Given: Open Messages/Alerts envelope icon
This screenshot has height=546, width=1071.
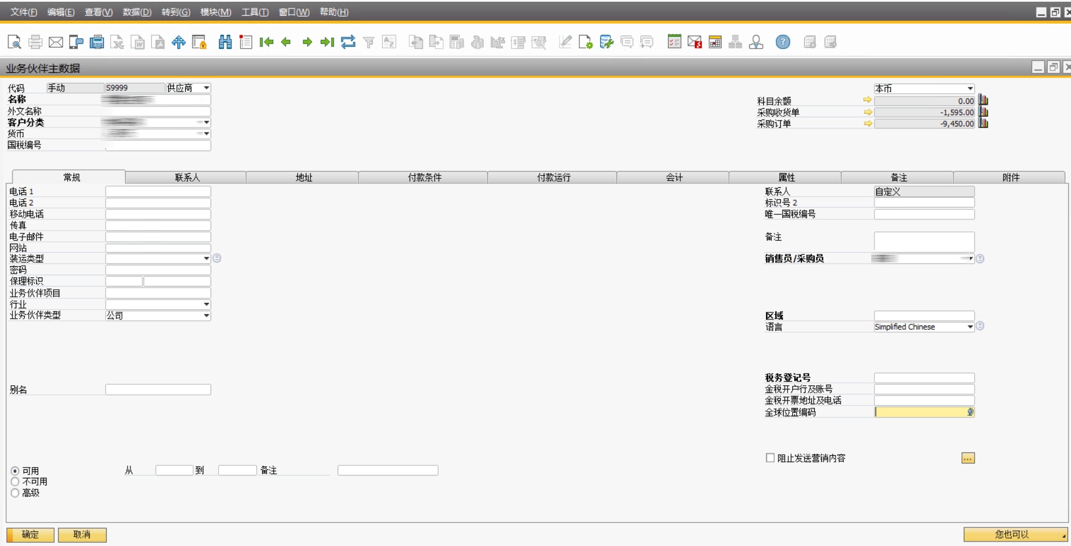Looking at the screenshot, I should pos(694,42).
